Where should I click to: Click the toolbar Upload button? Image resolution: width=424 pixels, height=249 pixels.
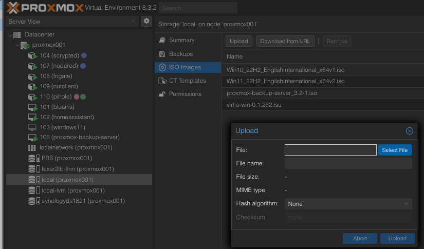(239, 41)
